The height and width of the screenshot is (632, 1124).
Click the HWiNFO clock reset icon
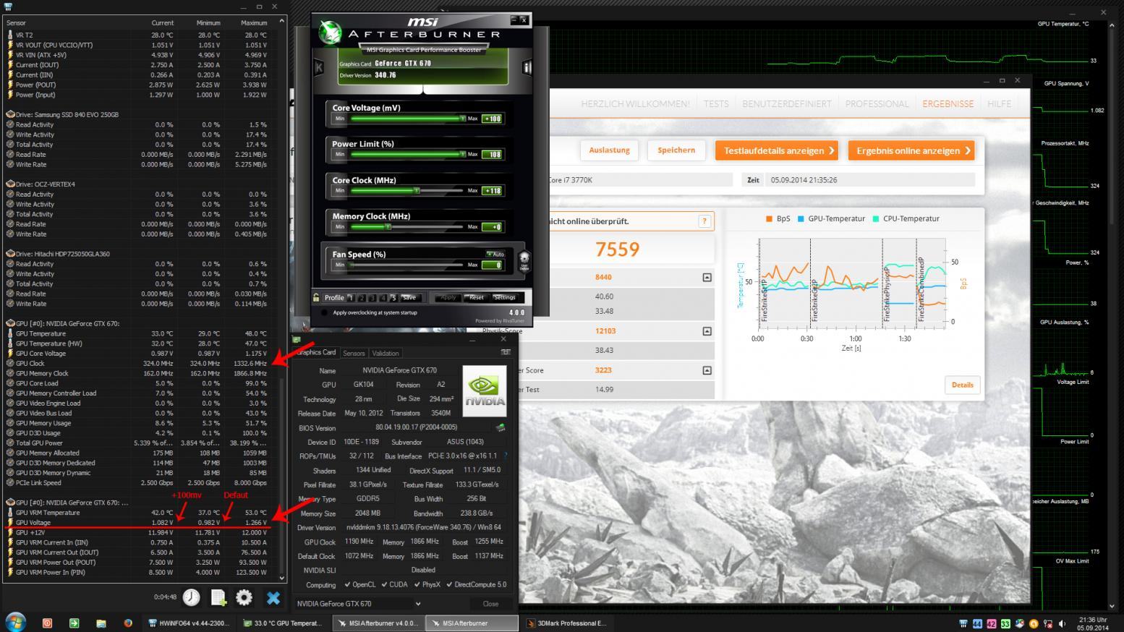point(191,597)
